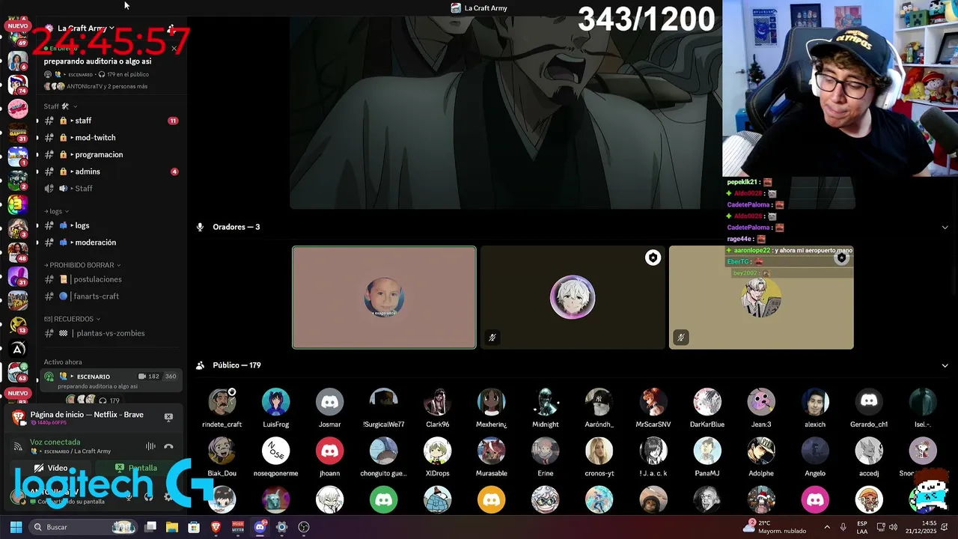Toggle microphone mute in user panel

129,496
